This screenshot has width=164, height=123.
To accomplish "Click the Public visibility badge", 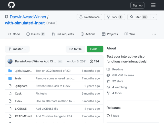I will 52,23.
